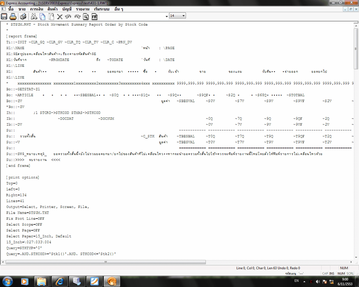Click the Undo arrow icon
Screen dimensions: 359x287
point(68,16)
